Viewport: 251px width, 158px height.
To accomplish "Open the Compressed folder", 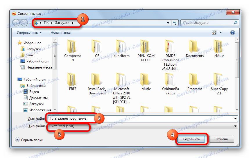I will coord(73,51).
